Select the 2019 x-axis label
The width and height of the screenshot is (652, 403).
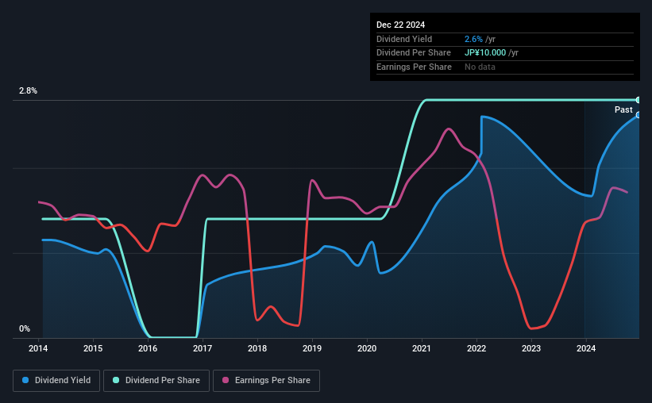[312, 348]
